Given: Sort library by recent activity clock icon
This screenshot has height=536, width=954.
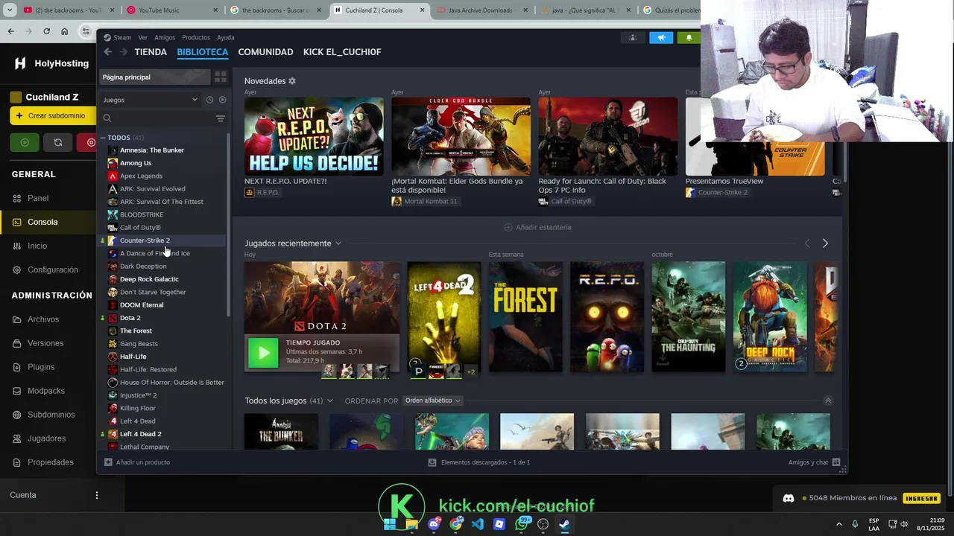Looking at the screenshot, I should coord(209,100).
